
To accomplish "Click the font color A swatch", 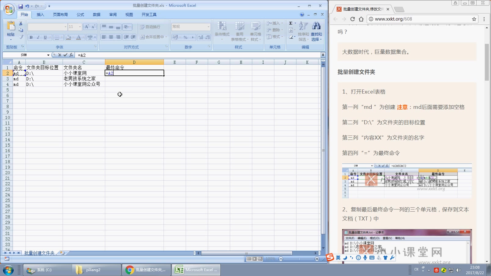I will (x=79, y=37).
